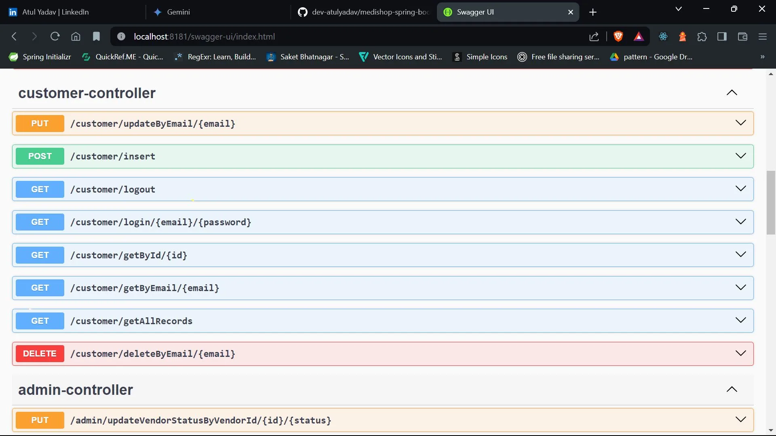This screenshot has height=436, width=776.
Task: Open /customer/getByEmail/{email} path text
Action: tap(145, 288)
